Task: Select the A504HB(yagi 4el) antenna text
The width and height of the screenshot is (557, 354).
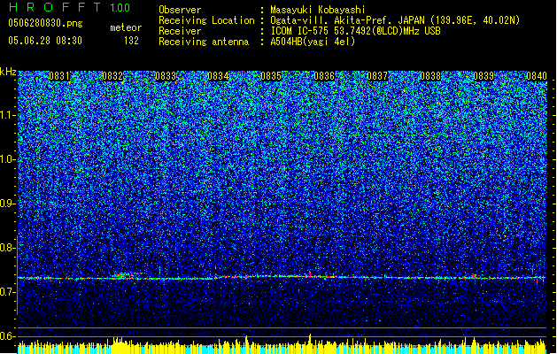Action: 313,42
